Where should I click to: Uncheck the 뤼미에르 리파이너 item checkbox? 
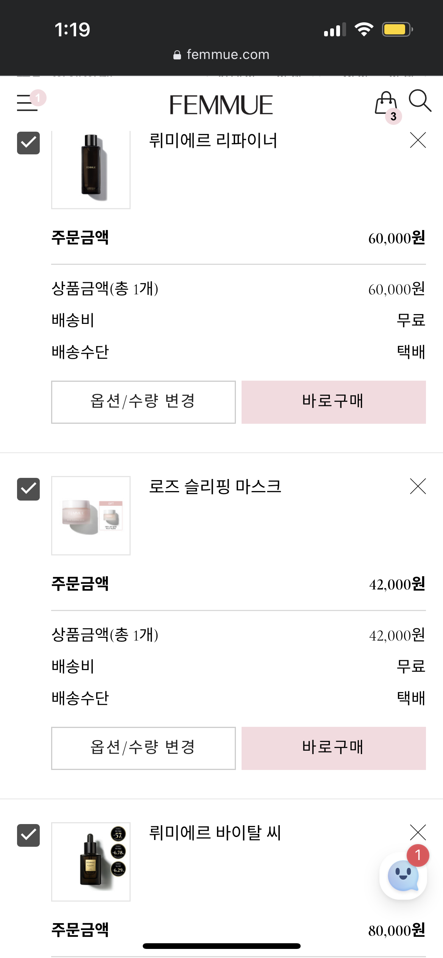pyautogui.click(x=28, y=143)
